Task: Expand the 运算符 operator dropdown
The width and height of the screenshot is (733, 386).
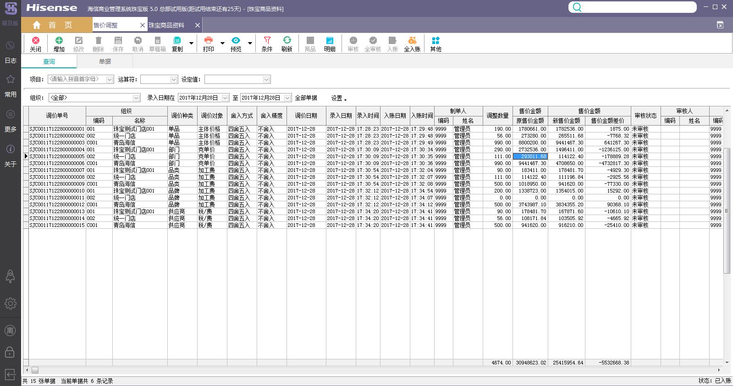Action: pyautogui.click(x=173, y=80)
